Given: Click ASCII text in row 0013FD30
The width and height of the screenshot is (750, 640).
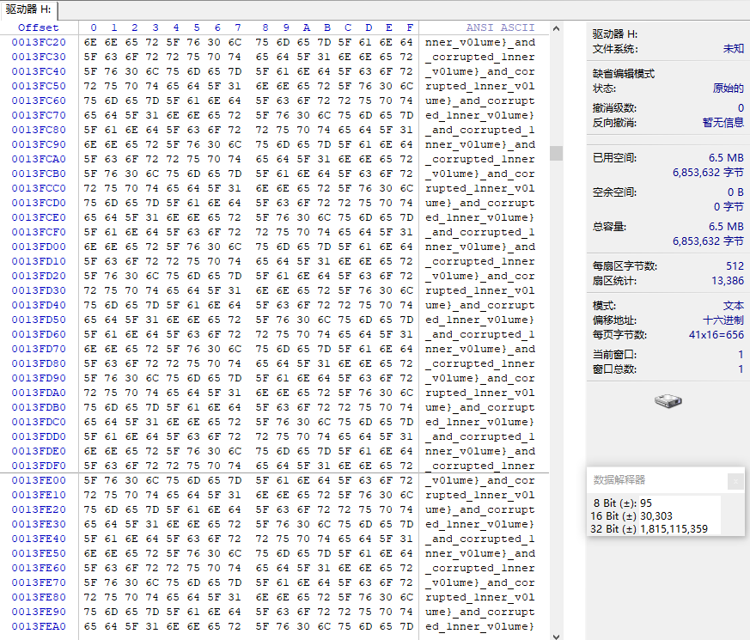Looking at the screenshot, I should (x=479, y=291).
